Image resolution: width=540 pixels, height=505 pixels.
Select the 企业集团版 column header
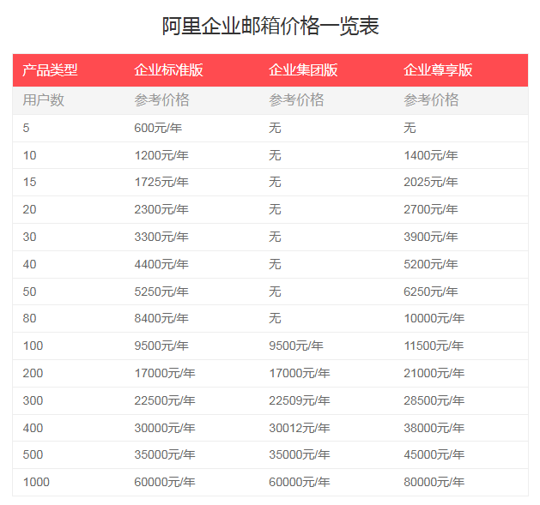click(303, 69)
